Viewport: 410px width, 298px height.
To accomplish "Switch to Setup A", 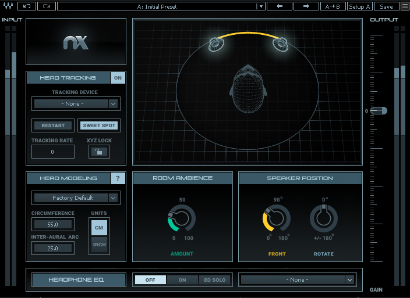I will point(359,6).
